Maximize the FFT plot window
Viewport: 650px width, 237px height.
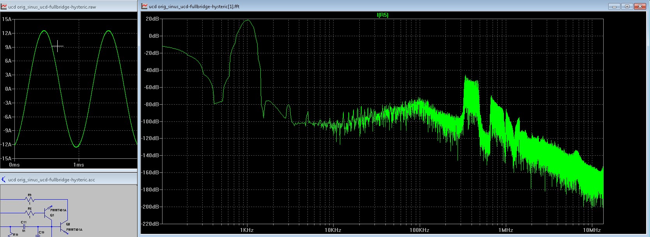tap(627, 6)
